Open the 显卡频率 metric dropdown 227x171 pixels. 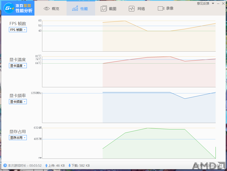pos(18,102)
